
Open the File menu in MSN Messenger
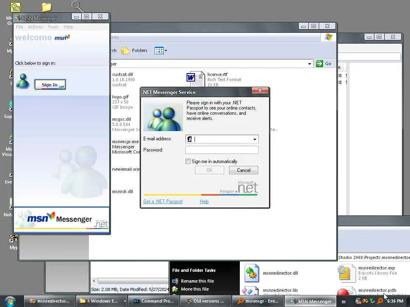click(x=20, y=27)
